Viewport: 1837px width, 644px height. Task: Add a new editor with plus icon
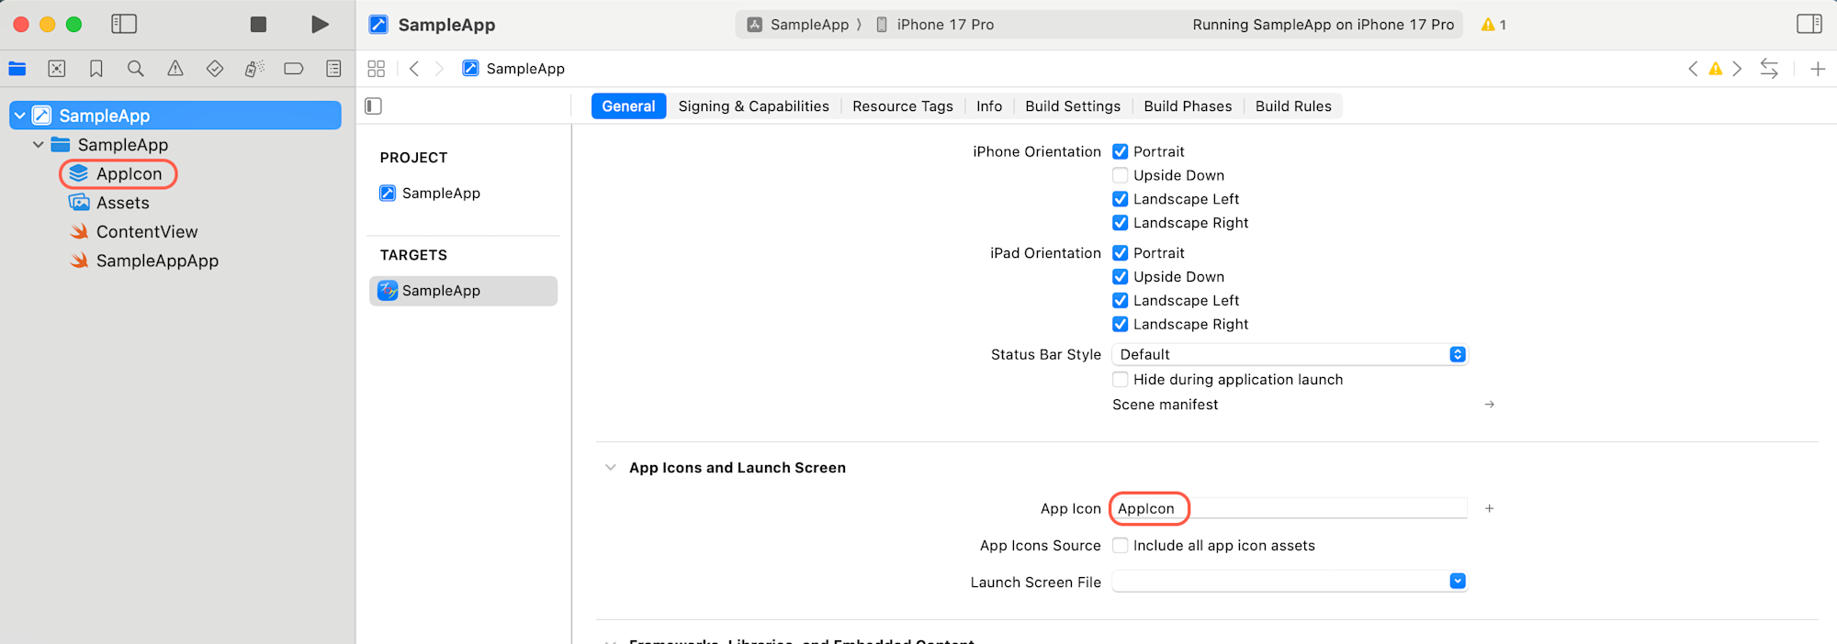[x=1818, y=69]
